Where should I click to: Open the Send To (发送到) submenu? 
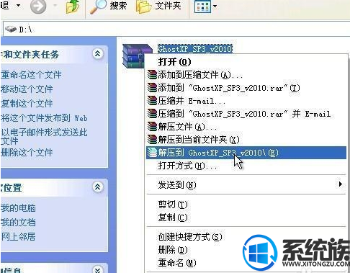tap(246, 184)
